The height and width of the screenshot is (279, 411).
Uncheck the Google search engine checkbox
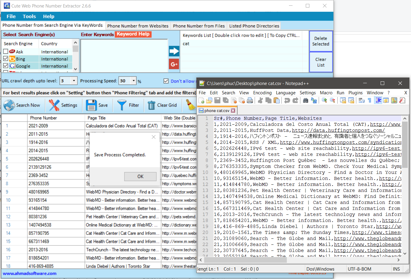point(6,66)
